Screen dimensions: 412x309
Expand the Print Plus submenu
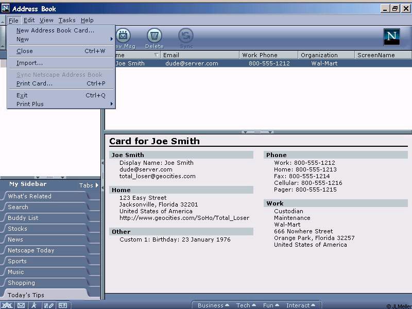[61, 104]
